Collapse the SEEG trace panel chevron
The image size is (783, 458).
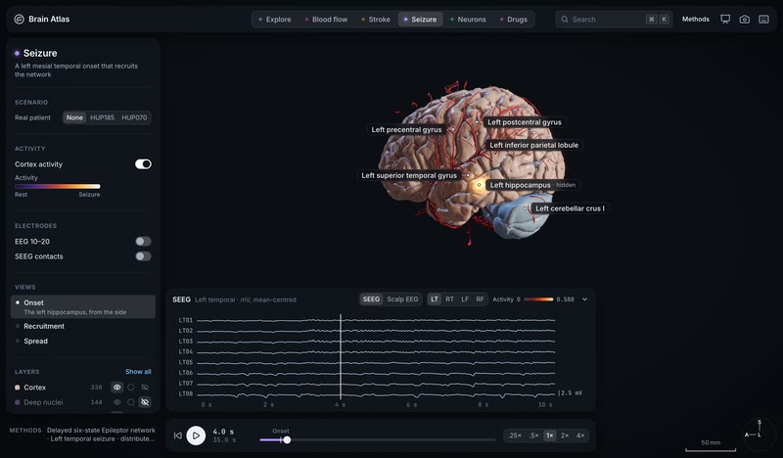pos(584,299)
